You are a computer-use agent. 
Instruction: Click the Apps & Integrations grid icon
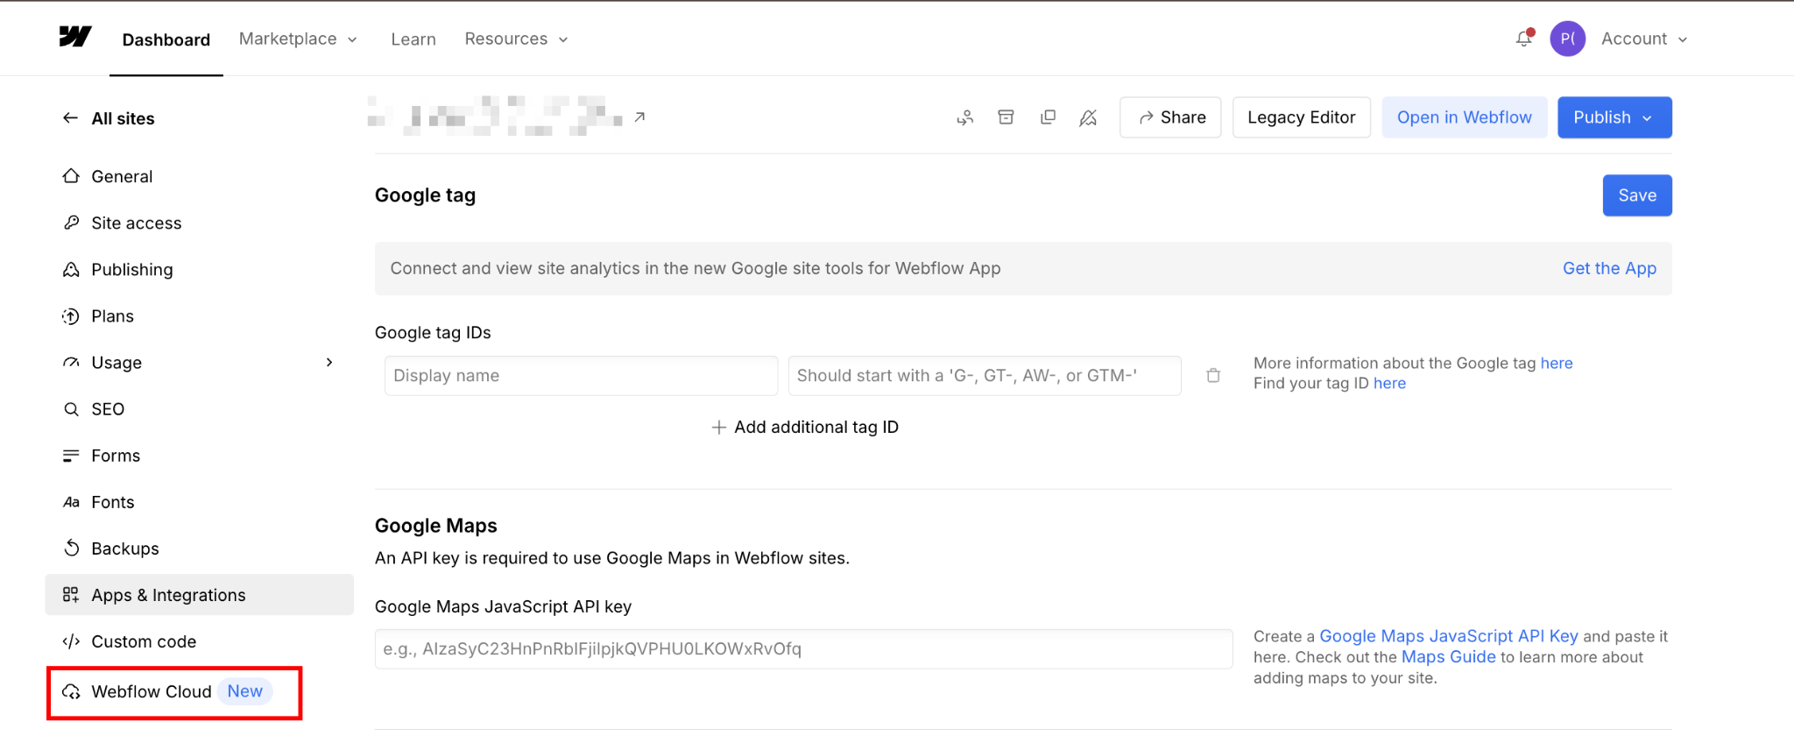71,595
